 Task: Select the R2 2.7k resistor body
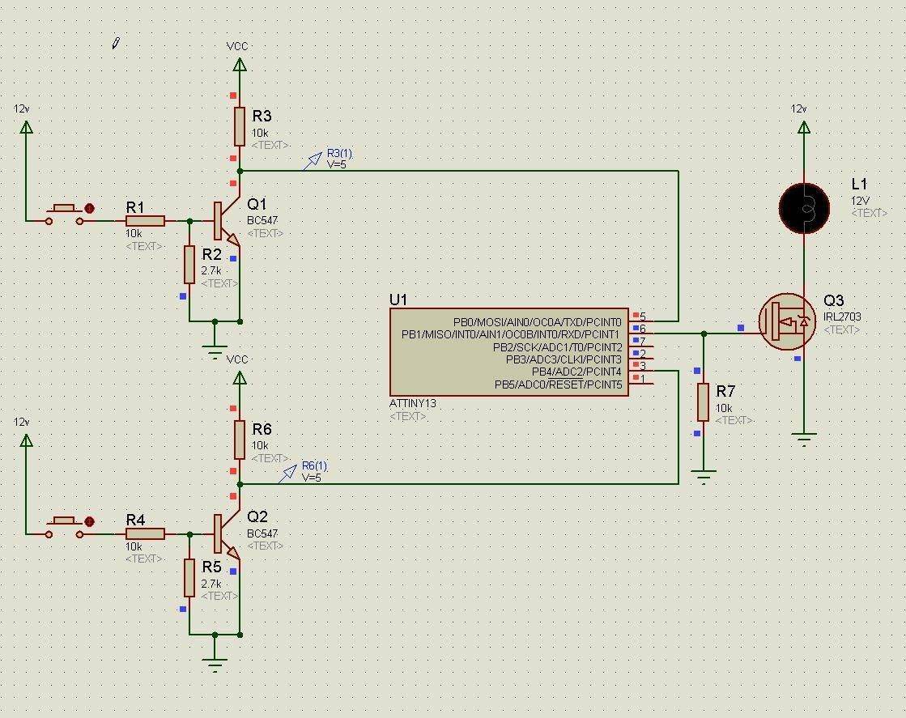coord(189,265)
